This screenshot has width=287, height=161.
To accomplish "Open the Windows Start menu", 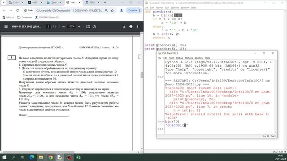I will click(4, 157).
